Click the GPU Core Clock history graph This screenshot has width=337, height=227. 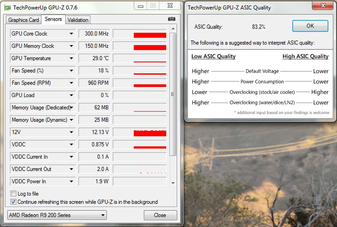point(140,34)
